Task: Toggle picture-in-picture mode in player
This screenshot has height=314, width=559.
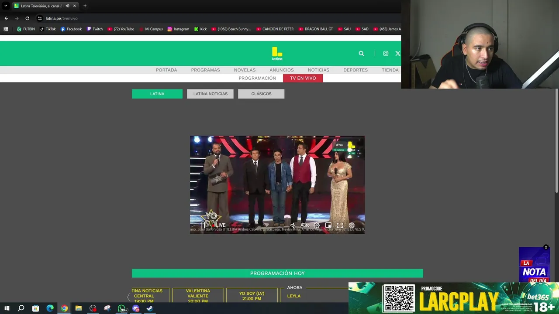Action: pyautogui.click(x=328, y=225)
